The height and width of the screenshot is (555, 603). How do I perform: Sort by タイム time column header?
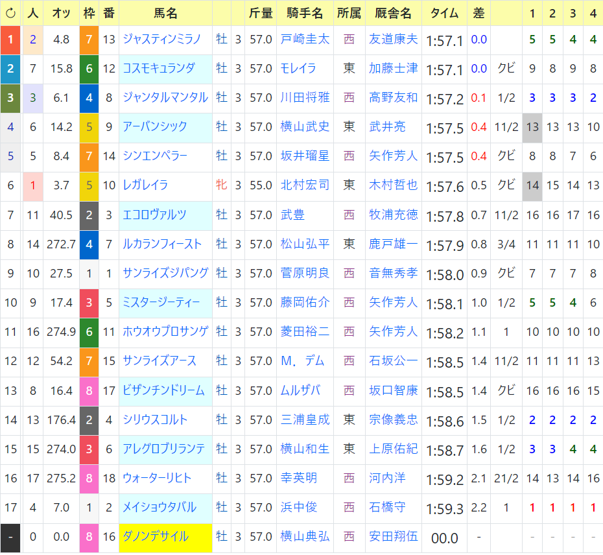point(445,14)
